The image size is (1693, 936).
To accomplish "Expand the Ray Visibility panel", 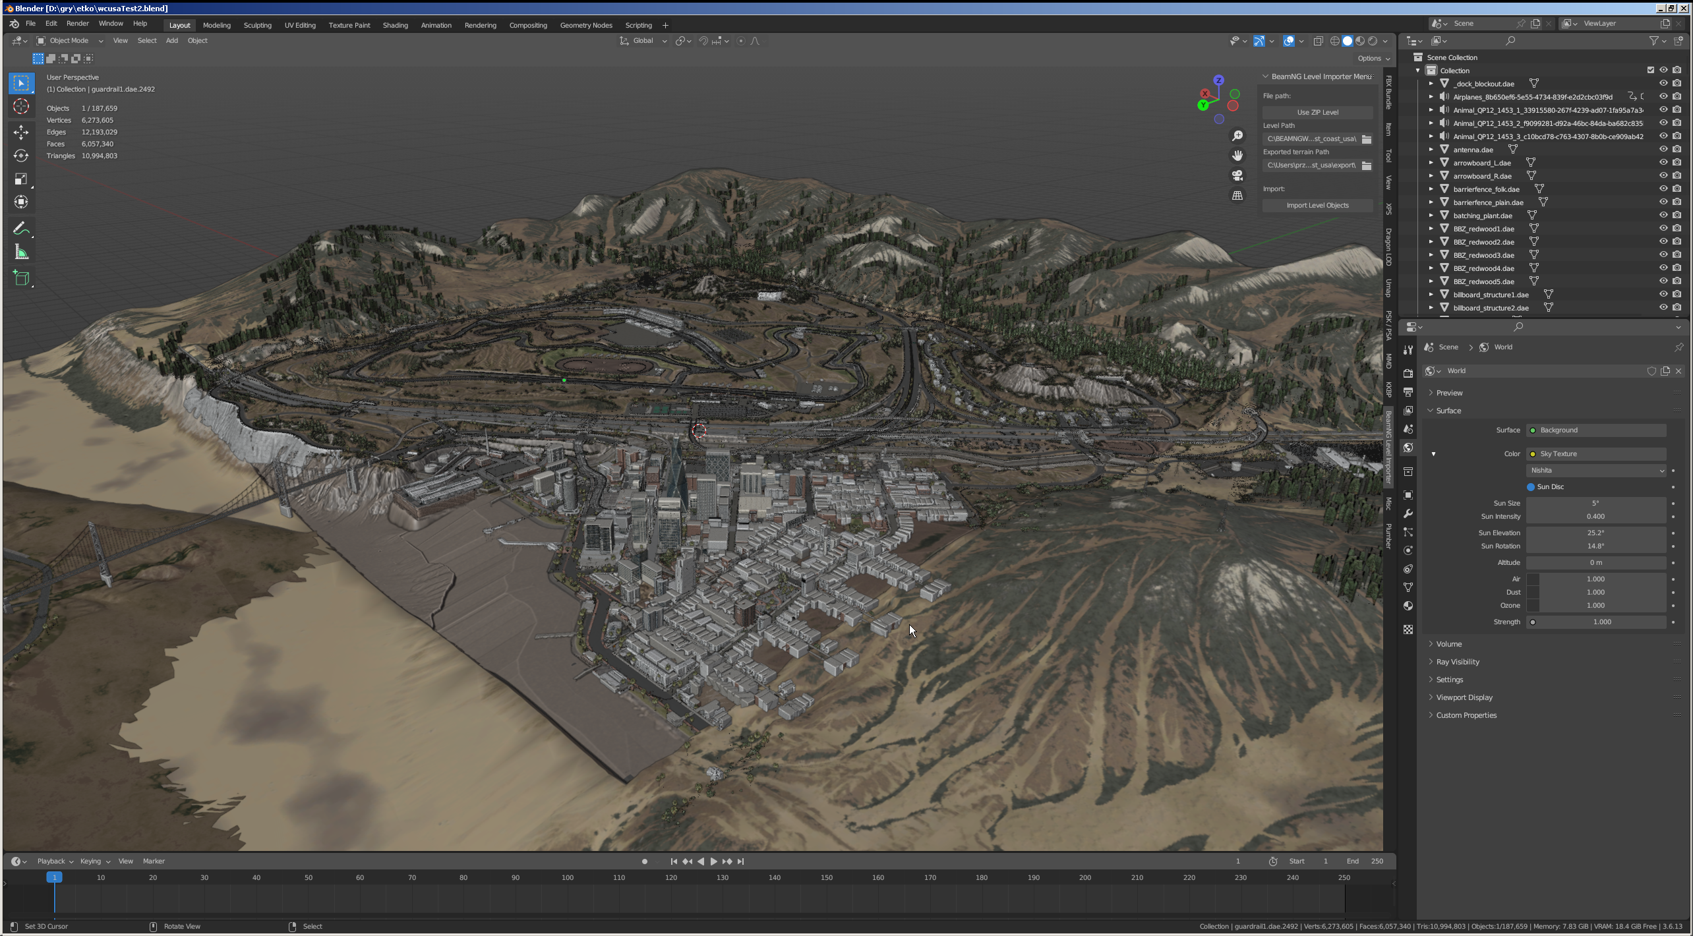I will click(1458, 662).
